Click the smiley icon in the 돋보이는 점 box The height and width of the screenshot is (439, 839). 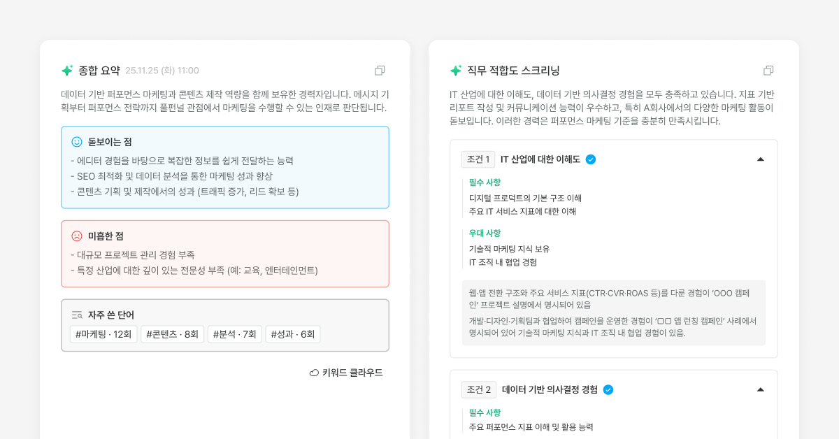[76, 141]
